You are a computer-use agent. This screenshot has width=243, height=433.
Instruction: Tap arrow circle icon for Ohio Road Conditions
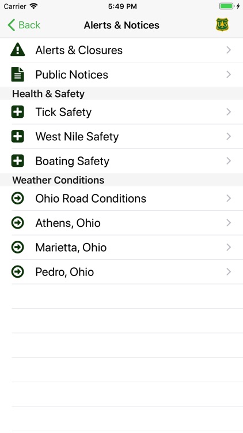point(18,198)
